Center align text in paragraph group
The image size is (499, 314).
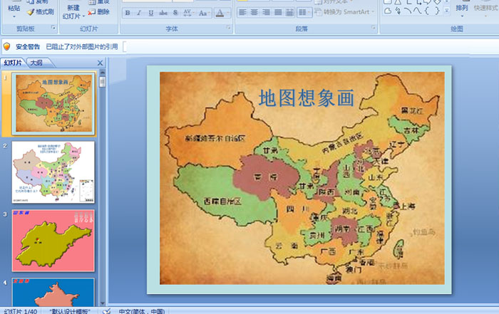254,12
